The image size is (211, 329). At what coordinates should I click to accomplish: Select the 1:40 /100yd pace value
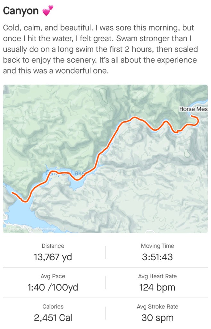click(x=53, y=288)
